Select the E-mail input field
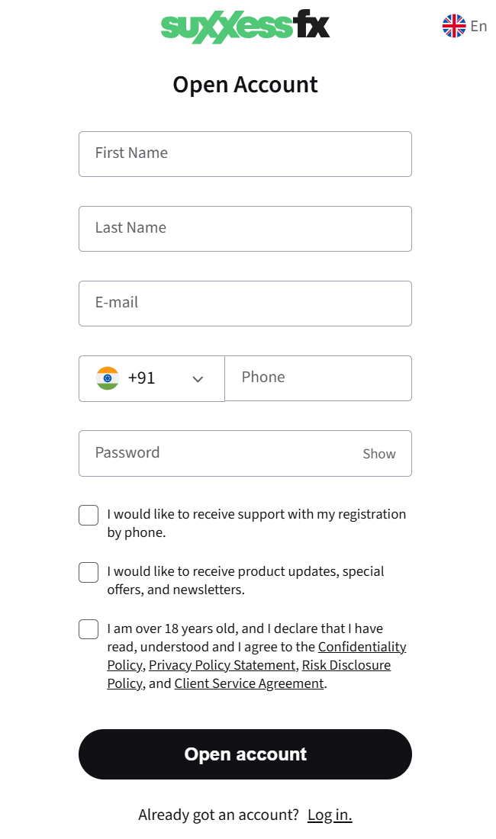496x839 pixels. [245, 304]
